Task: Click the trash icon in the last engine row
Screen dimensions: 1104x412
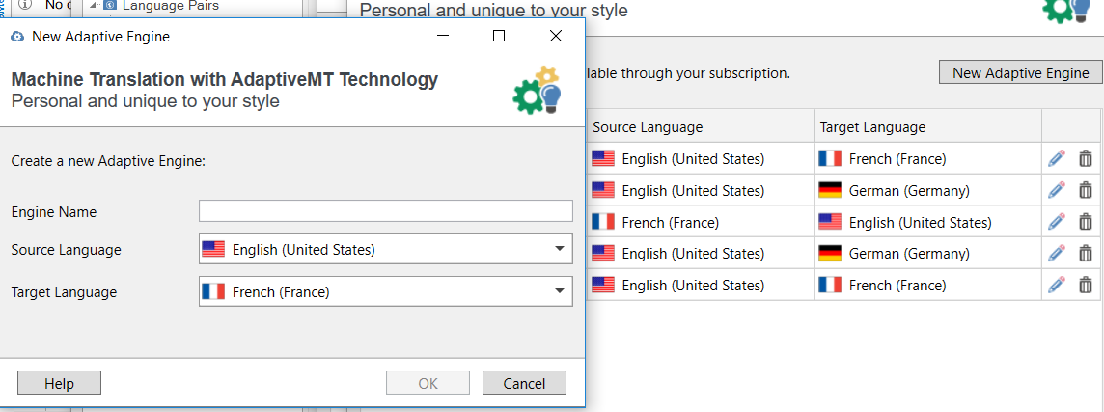Action: click(1086, 285)
